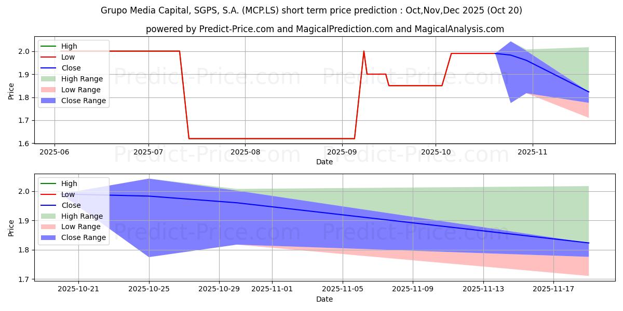Click the 2025-10 tick label on top x-axis
The image size is (623, 311).
point(435,152)
